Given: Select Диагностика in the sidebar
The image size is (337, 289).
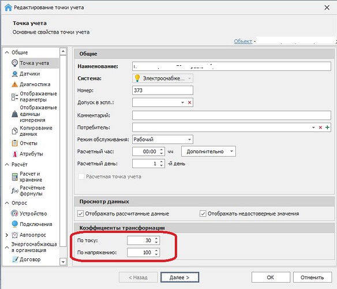Looking at the screenshot, I should tap(35, 84).
